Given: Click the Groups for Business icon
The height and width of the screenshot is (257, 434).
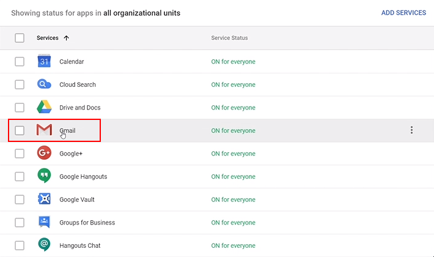Looking at the screenshot, I should coord(44,222).
